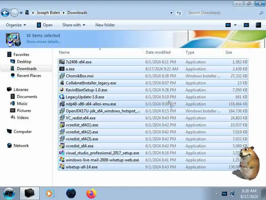Open the Share with menu
This screenshot has width=266, height=200.
(x=73, y=25)
